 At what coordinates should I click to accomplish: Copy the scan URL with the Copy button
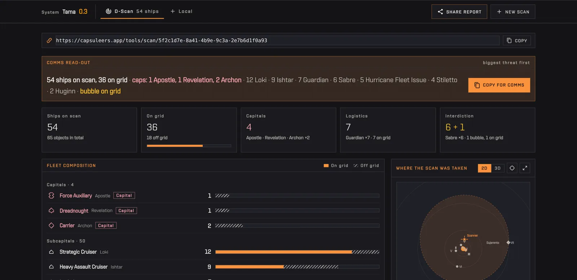pos(517,41)
